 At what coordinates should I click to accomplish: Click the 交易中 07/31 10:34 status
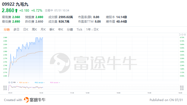(57, 11)
